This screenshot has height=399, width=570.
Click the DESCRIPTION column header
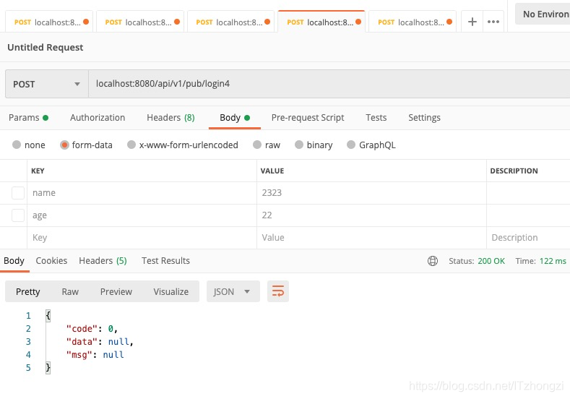[514, 171]
